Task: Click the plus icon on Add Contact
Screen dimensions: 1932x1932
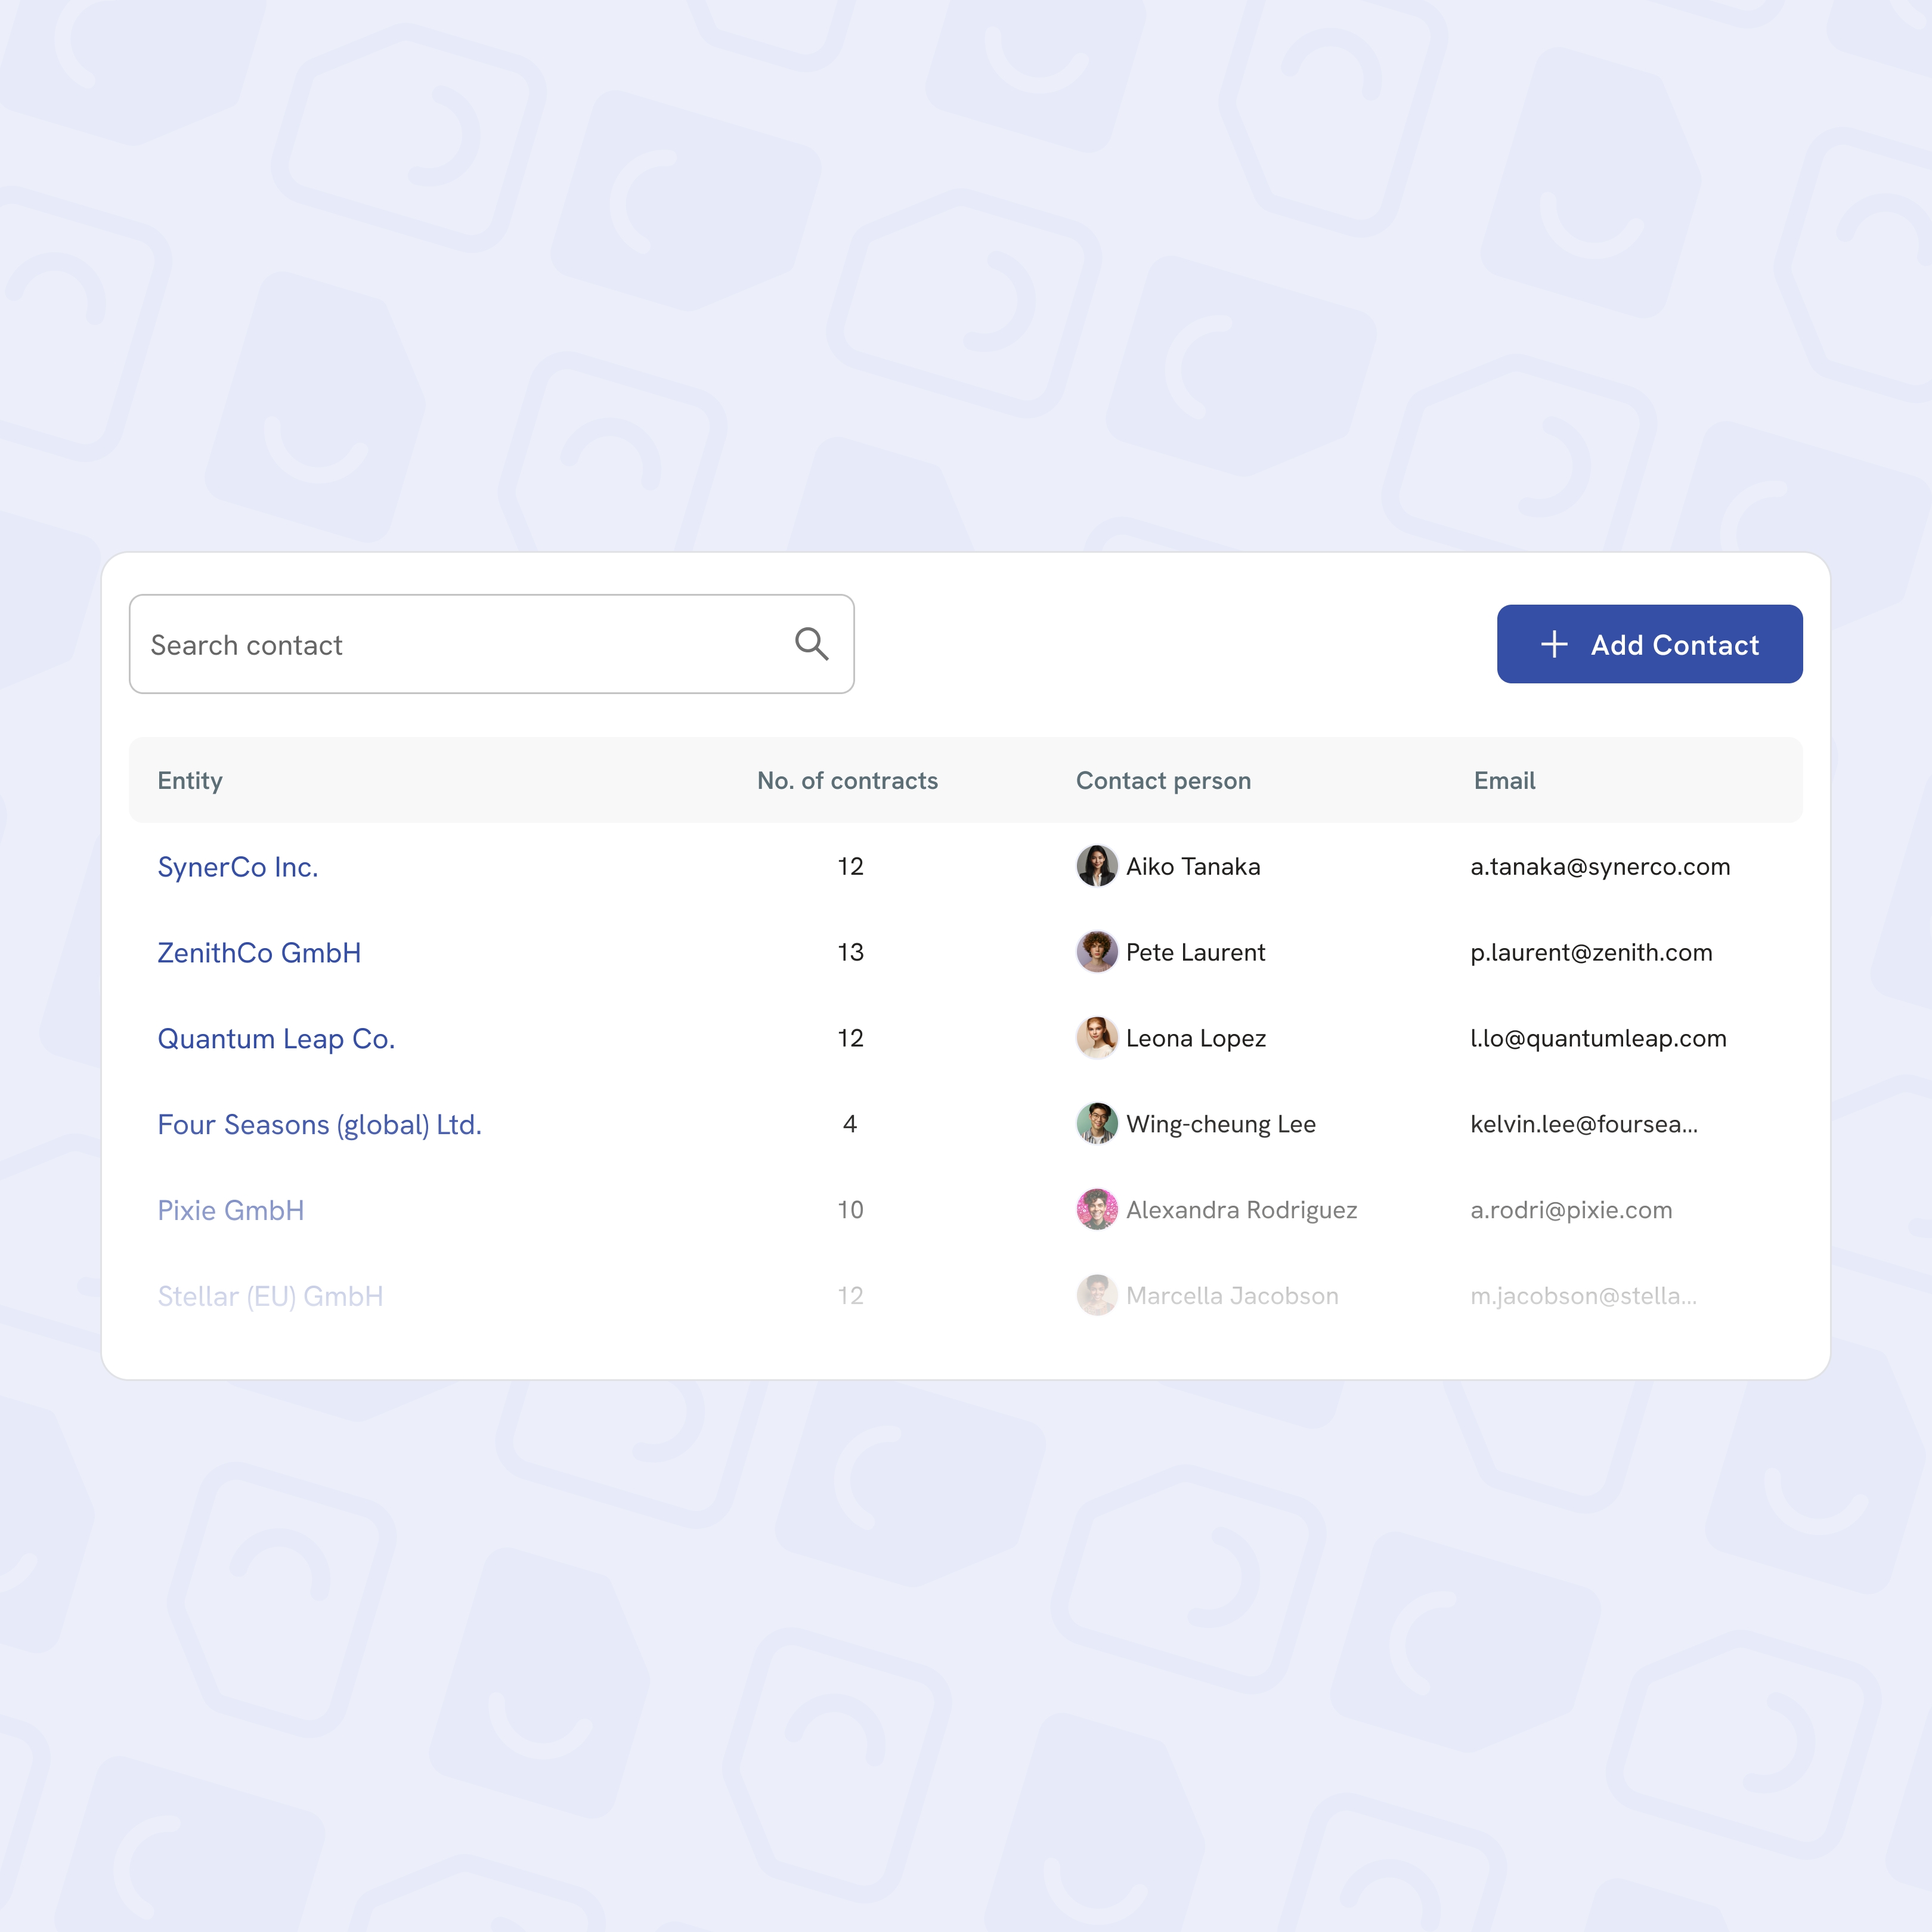Action: tap(1554, 644)
